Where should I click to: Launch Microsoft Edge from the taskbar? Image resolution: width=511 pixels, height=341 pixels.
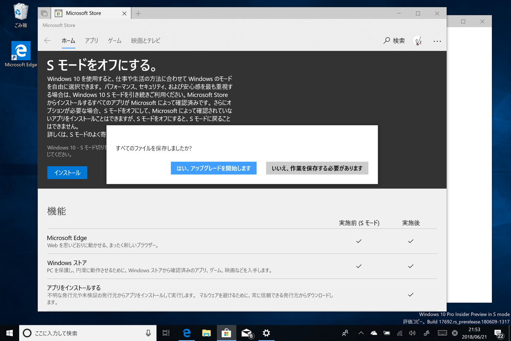point(186,333)
